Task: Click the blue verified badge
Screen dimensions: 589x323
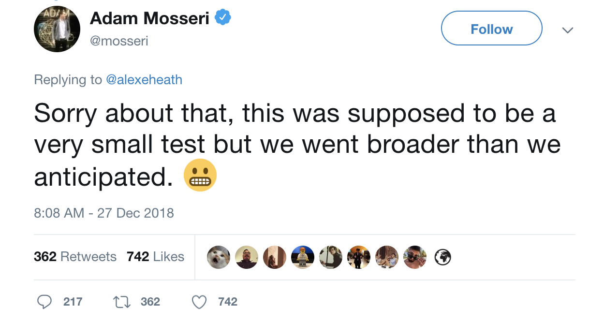Action: point(222,18)
